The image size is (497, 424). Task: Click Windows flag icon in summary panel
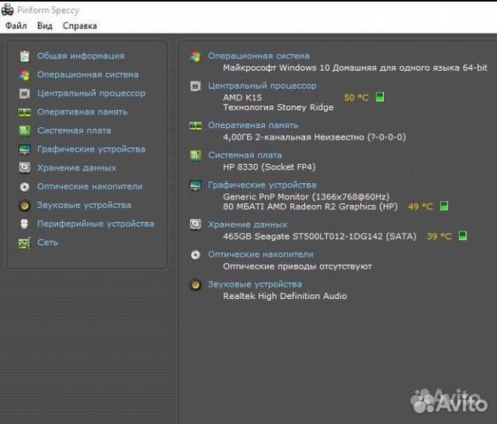click(195, 57)
